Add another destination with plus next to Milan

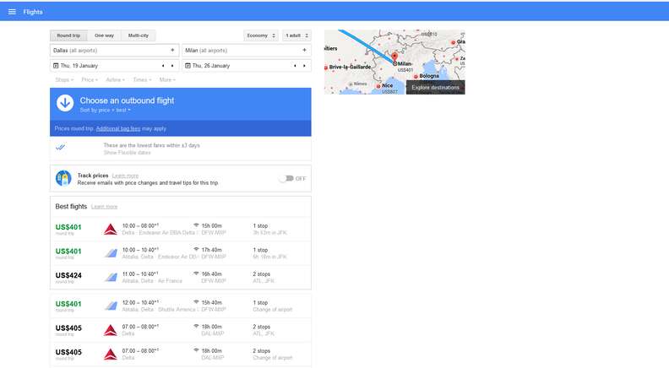click(x=304, y=51)
